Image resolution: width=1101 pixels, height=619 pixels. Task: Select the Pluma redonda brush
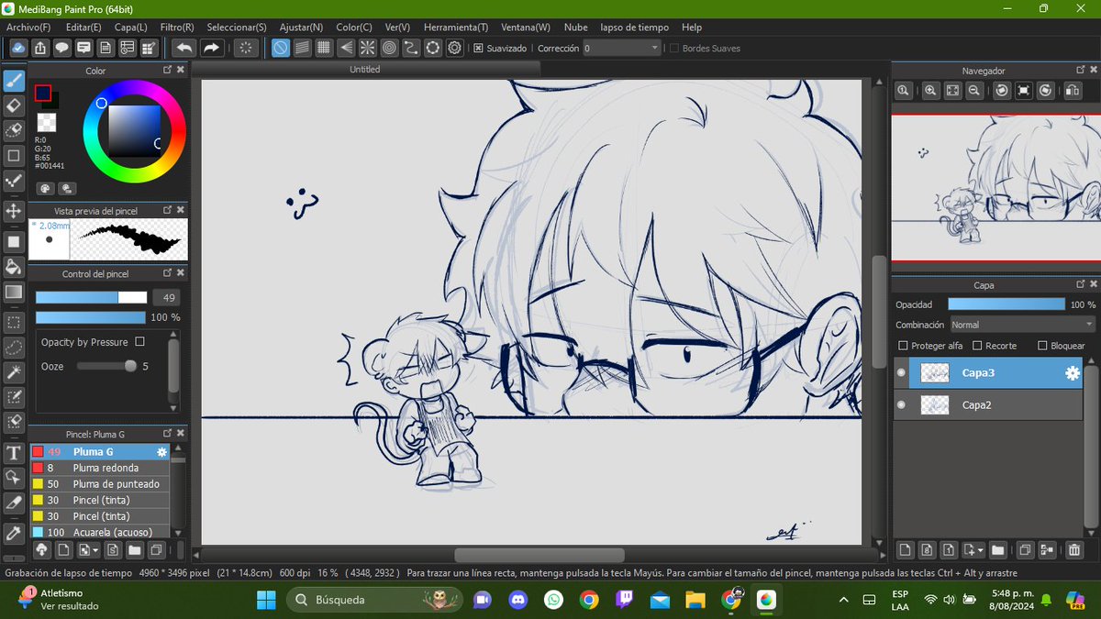click(x=100, y=468)
